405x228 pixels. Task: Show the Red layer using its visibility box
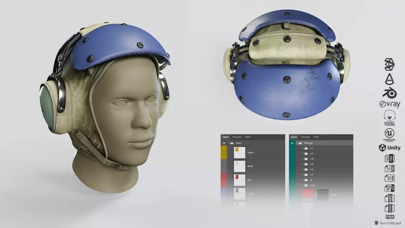pos(224,180)
